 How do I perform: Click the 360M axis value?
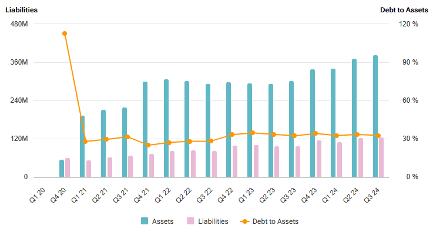click(x=19, y=62)
